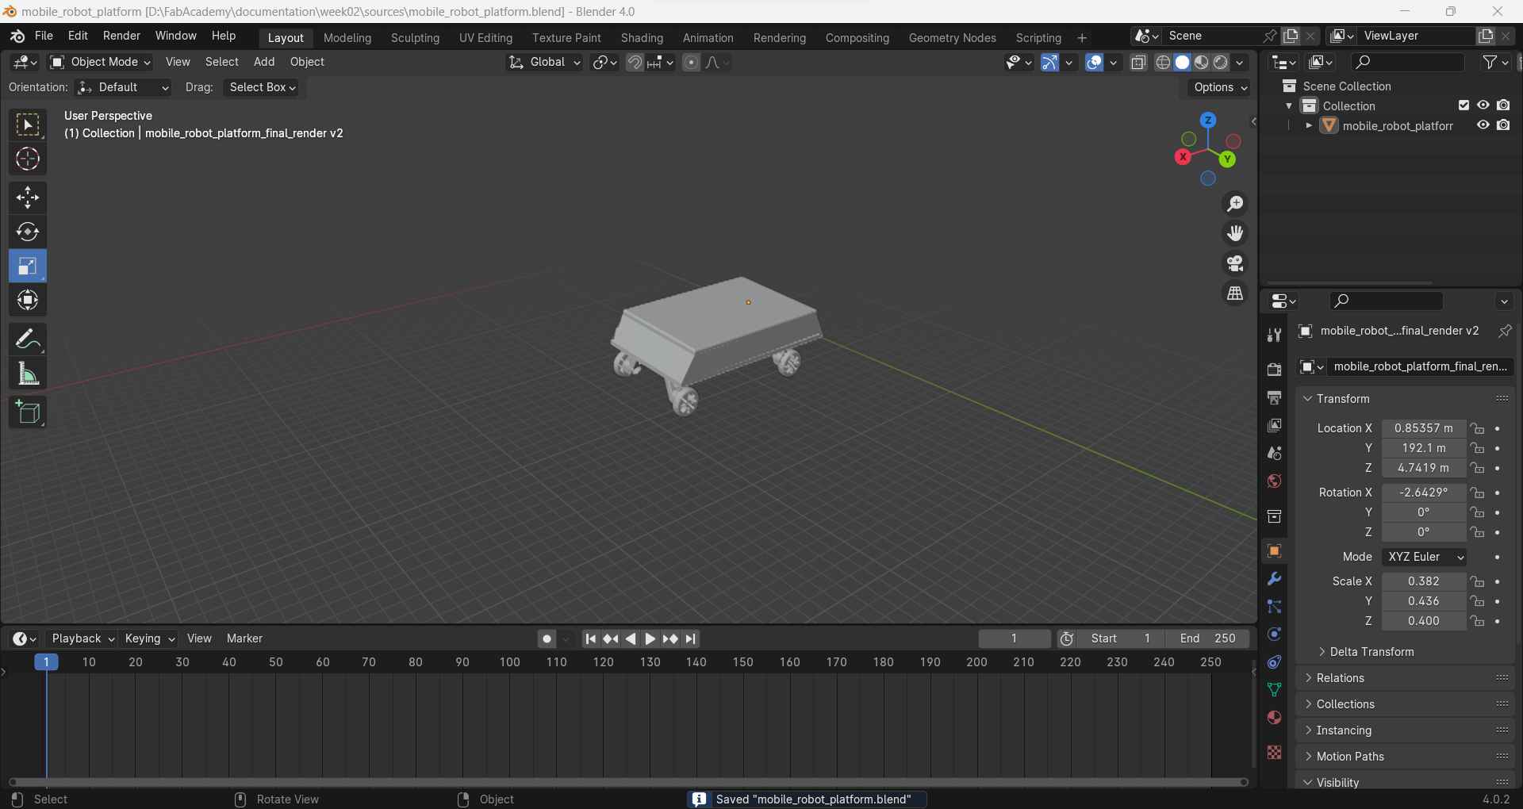Jump to the timeline end frame
This screenshot has width=1523, height=809.
[x=691, y=639]
